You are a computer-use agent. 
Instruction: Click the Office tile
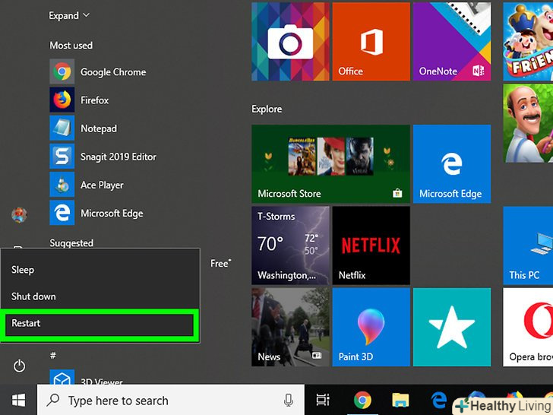pos(371,42)
